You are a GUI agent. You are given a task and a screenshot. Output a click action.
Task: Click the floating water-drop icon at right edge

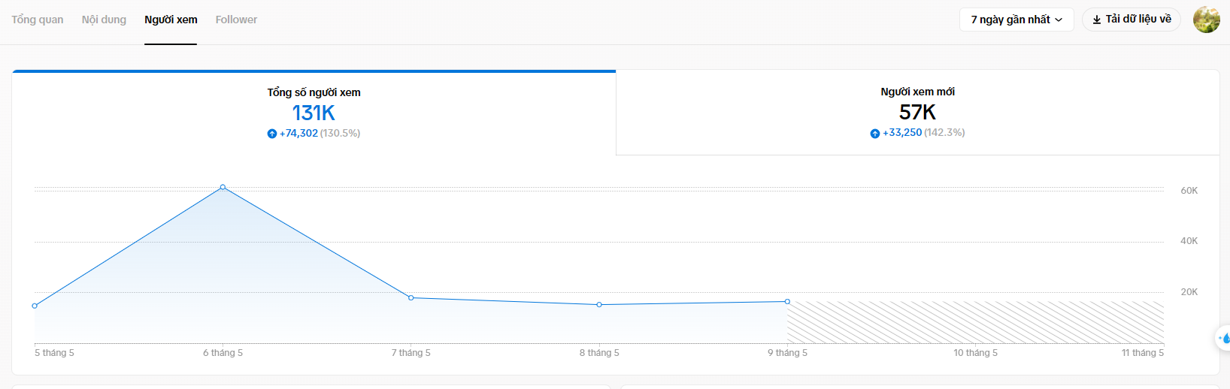1224,338
